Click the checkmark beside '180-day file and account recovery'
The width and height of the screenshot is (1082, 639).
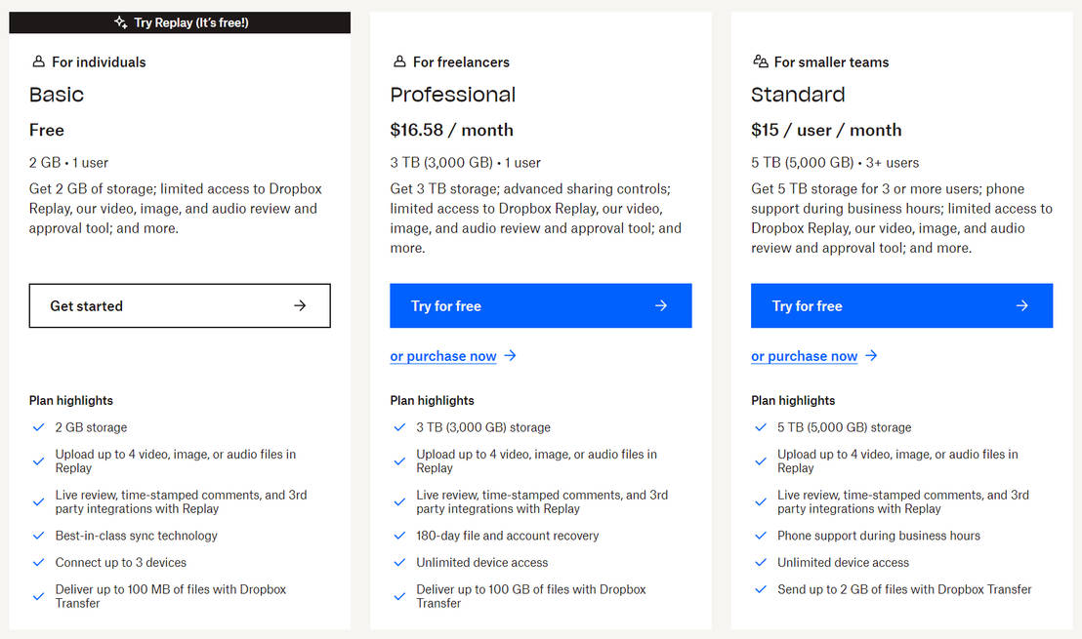point(399,536)
